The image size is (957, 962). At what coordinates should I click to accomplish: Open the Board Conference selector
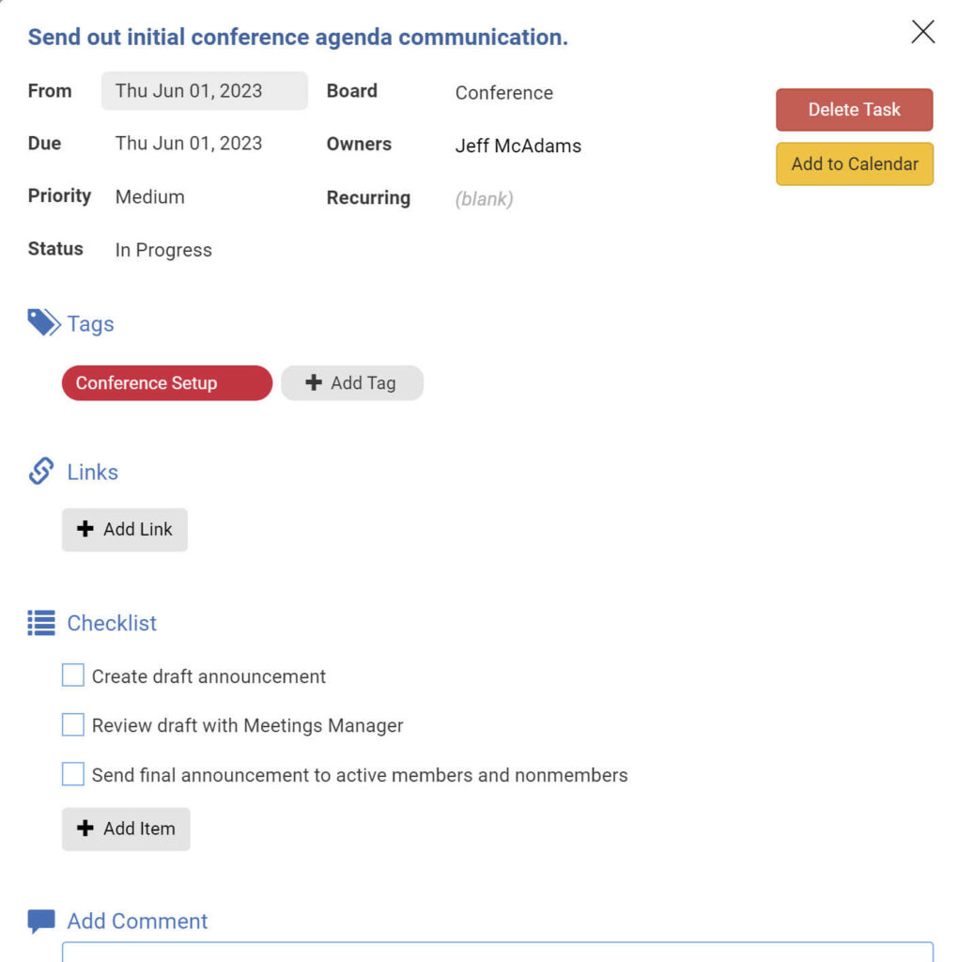(504, 93)
